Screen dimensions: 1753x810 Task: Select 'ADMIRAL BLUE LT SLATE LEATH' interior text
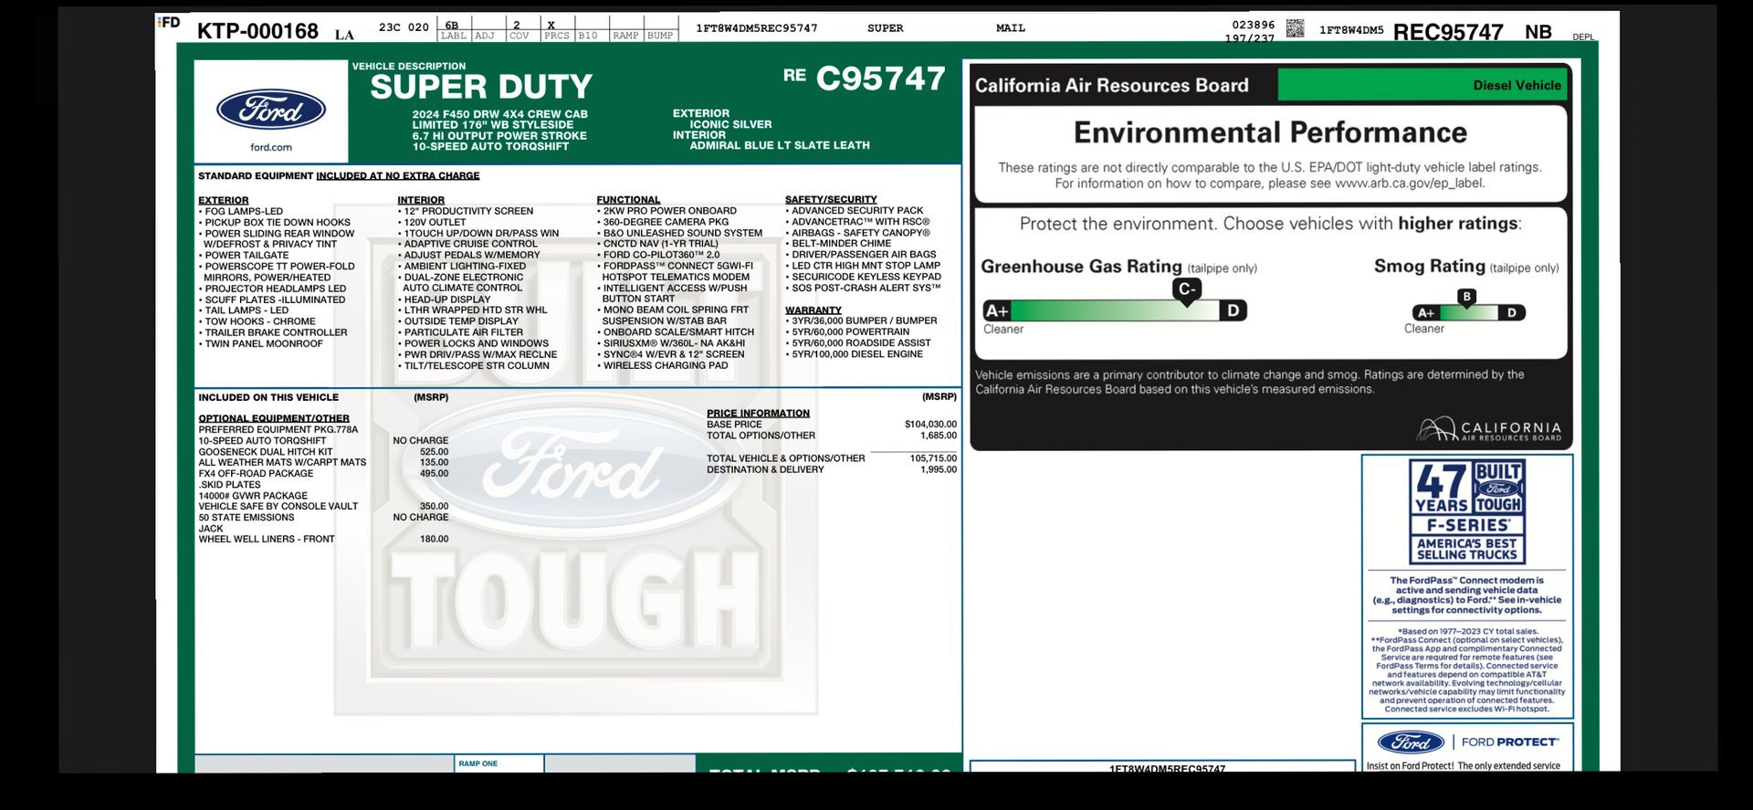[779, 145]
